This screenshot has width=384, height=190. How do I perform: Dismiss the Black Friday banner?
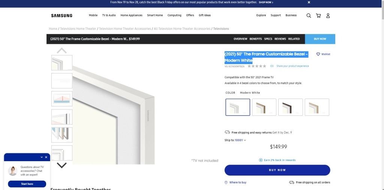tap(309, 2)
